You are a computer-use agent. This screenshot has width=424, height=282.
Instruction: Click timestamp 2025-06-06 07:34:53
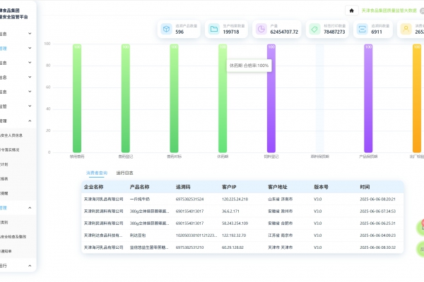click(x=378, y=211)
